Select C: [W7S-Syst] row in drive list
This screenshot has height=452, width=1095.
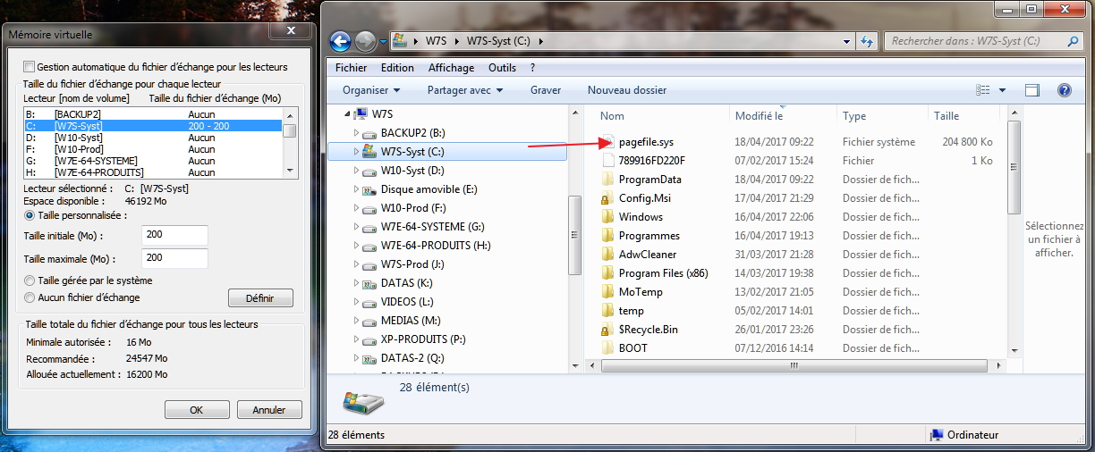click(153, 126)
